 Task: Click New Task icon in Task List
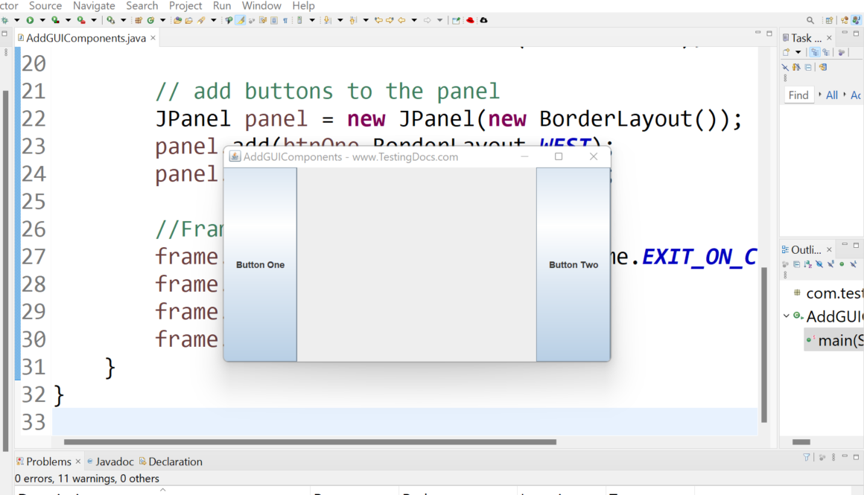pos(786,52)
